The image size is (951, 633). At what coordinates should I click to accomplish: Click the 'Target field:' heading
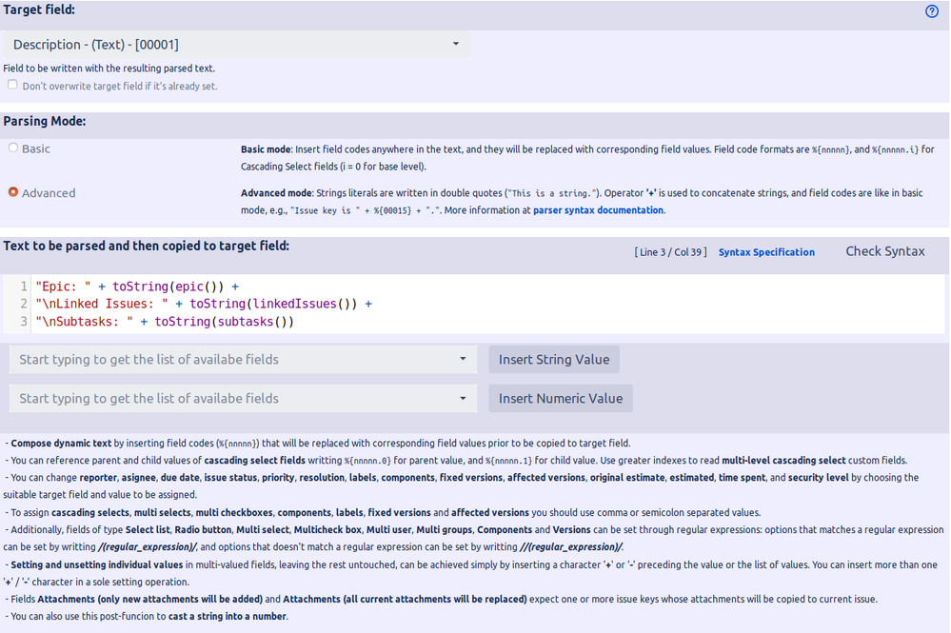(39, 10)
